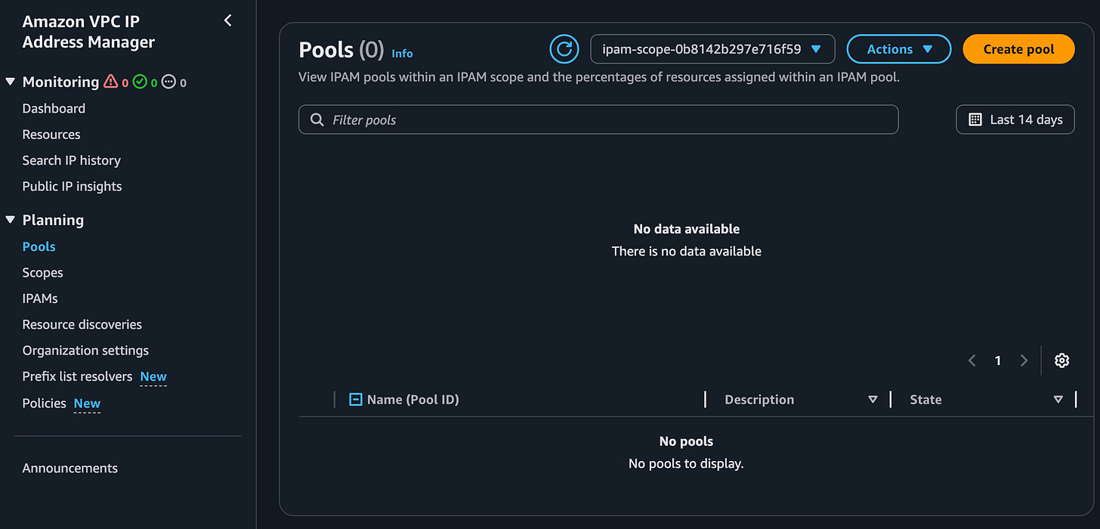Click the Name (Pool ID) column header

click(x=412, y=400)
